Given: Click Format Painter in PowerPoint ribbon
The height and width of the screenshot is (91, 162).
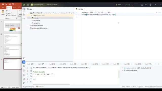Looking at the screenshot, I should 11,16.
